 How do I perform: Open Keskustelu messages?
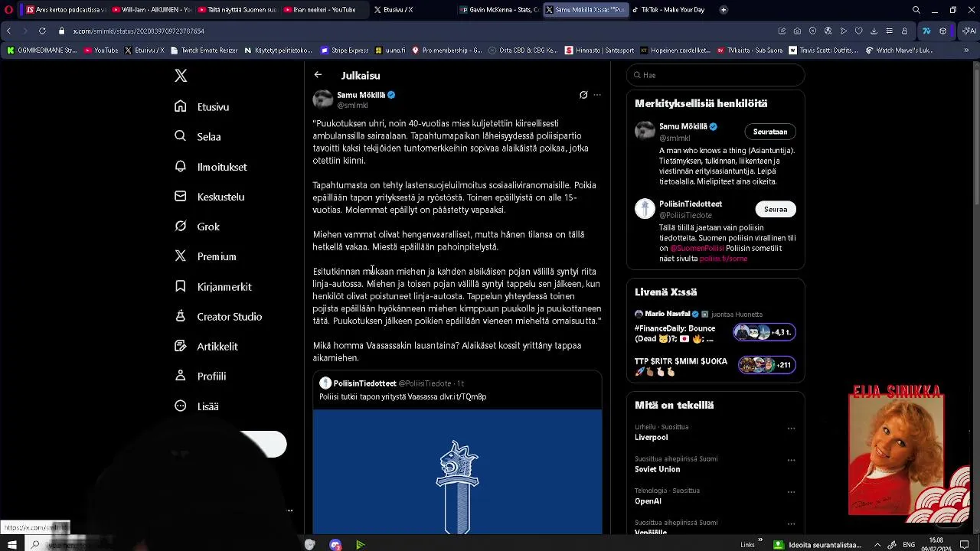pos(209,197)
